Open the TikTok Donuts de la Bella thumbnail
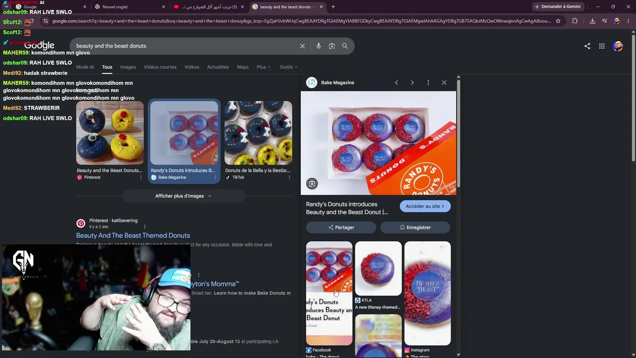The height and width of the screenshot is (358, 636). (x=258, y=133)
